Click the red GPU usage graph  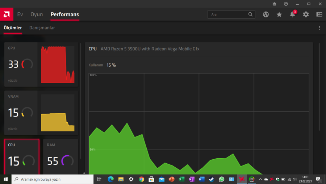58,64
